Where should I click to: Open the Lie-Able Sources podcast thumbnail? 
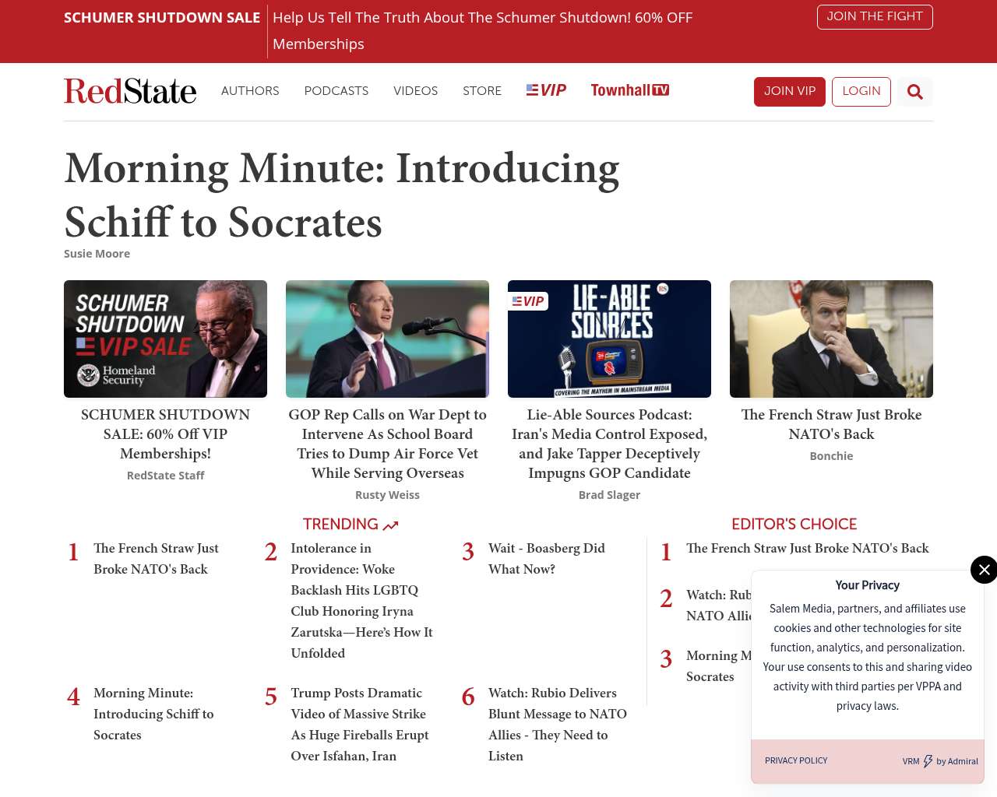coord(609,339)
